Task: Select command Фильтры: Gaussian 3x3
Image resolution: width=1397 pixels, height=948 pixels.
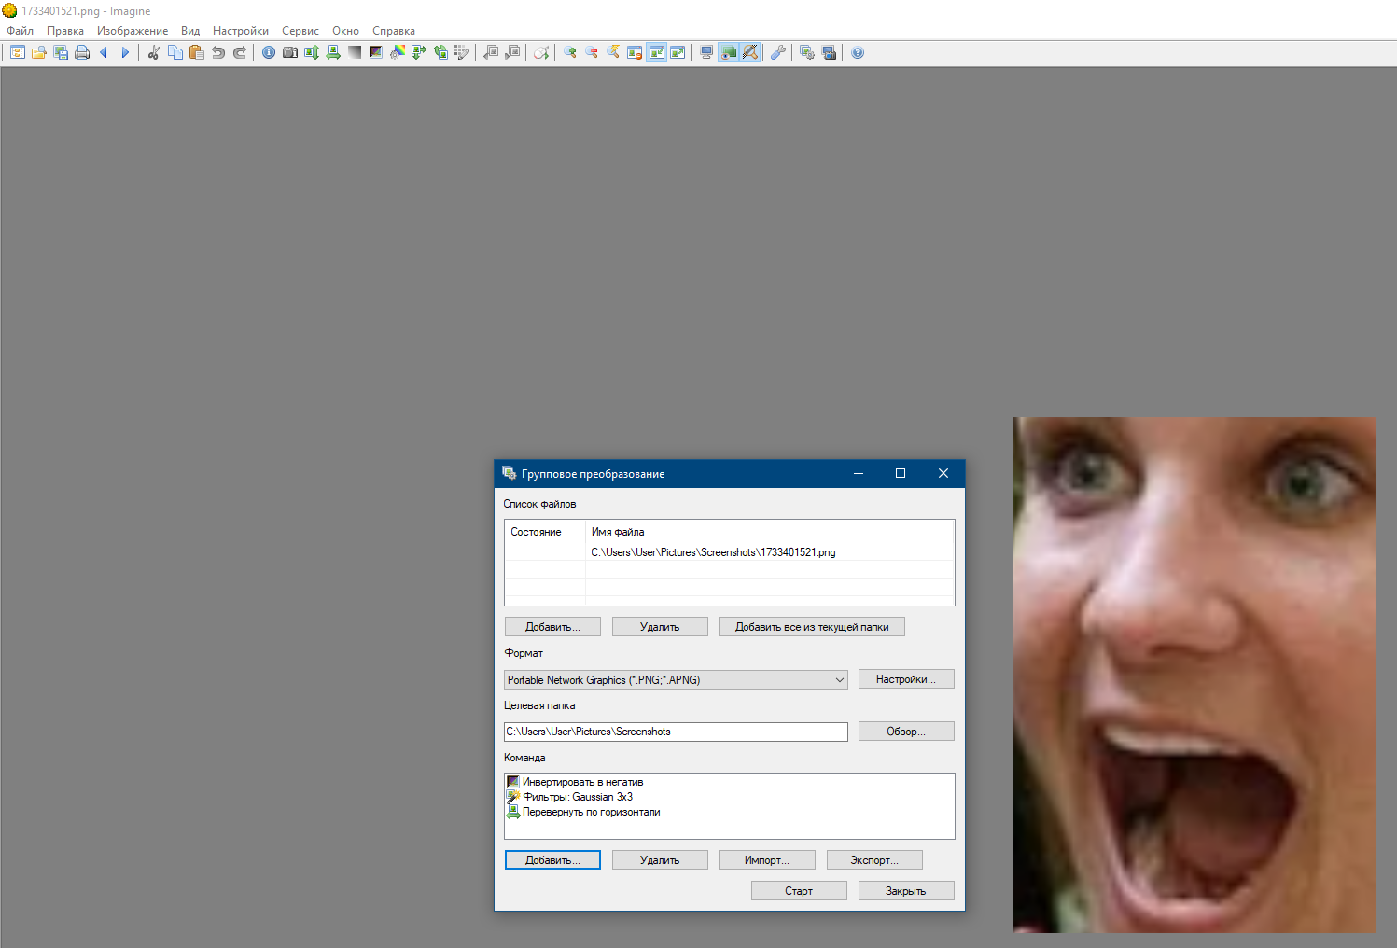Action: [569, 797]
